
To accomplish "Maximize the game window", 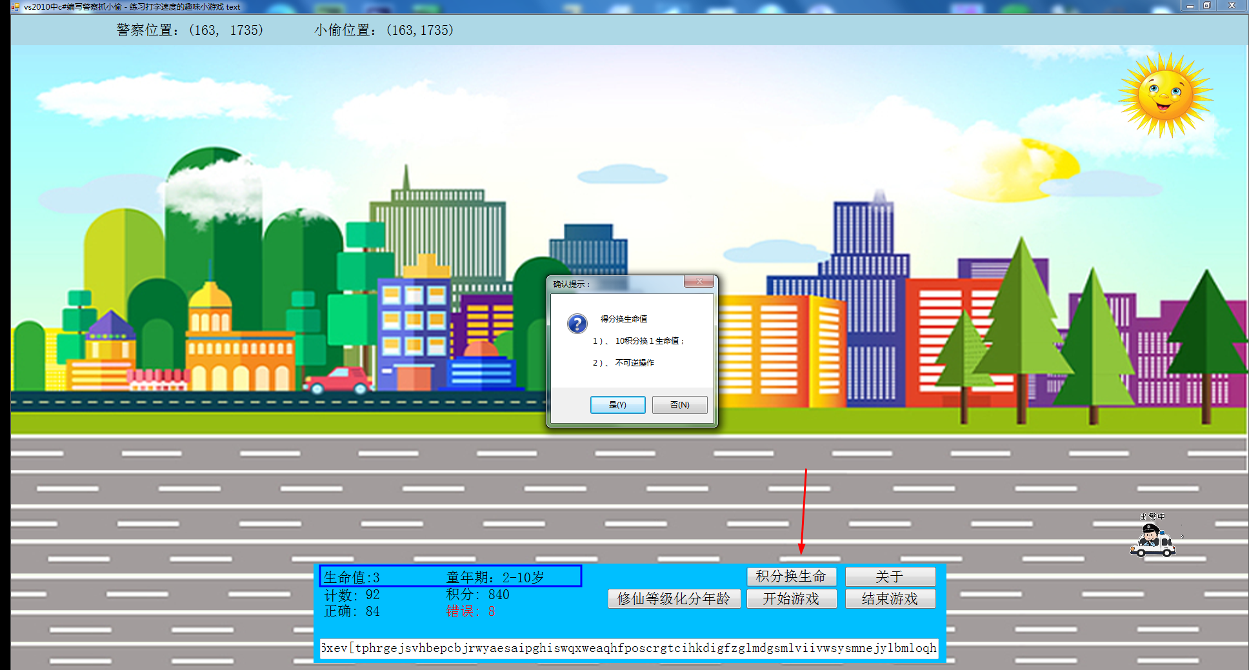I will point(1206,6).
